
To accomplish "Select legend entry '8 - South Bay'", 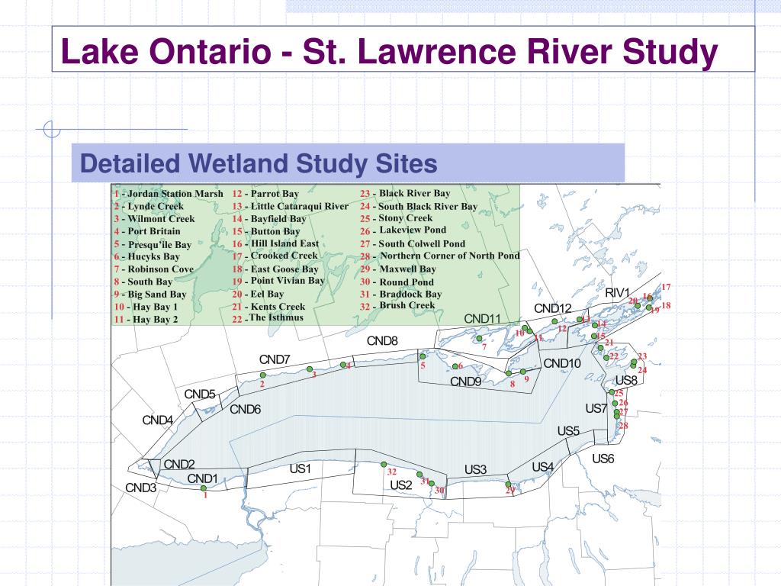I will pos(143,282).
